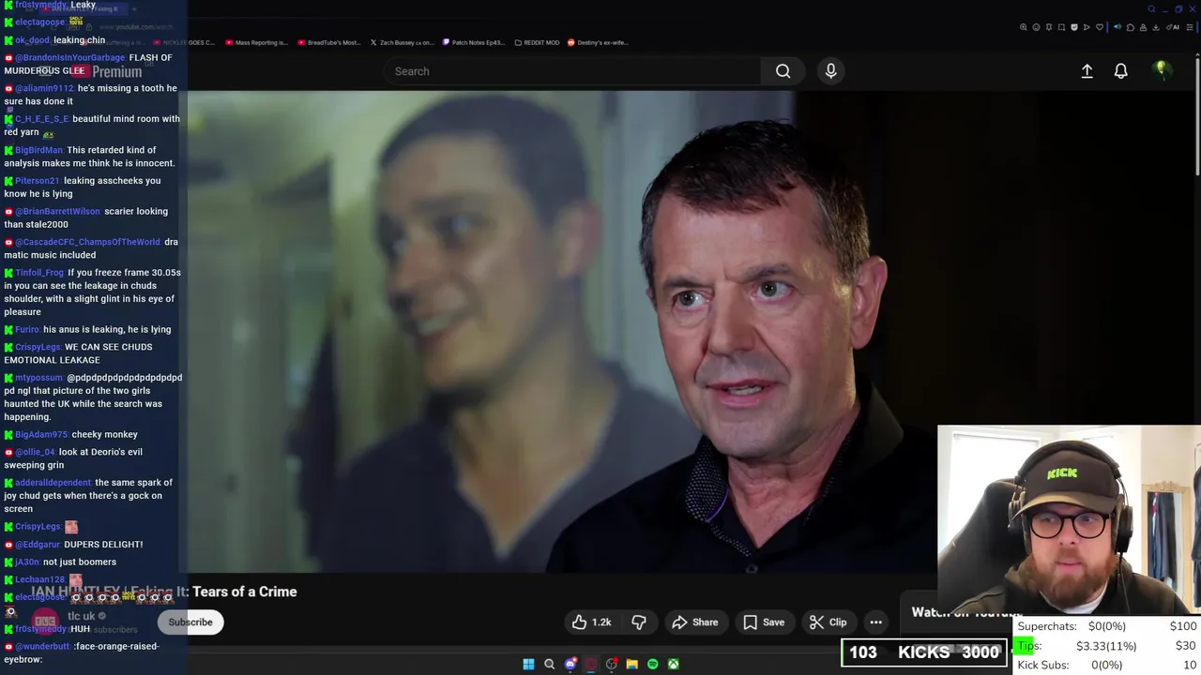Save the video to a playlist
The image size is (1201, 675).
point(763,622)
